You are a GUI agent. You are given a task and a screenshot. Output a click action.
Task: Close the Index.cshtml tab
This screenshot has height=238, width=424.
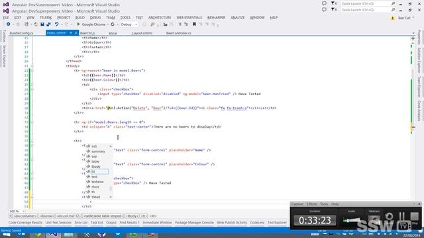click(76, 33)
